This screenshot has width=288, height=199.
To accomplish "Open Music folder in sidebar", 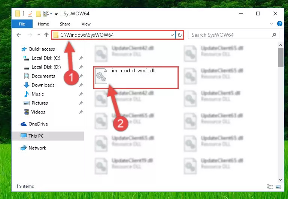I will (37, 94).
